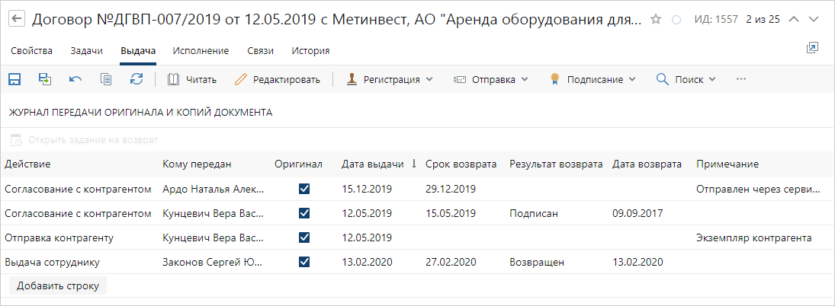Click the save and close icon

[x=45, y=80]
